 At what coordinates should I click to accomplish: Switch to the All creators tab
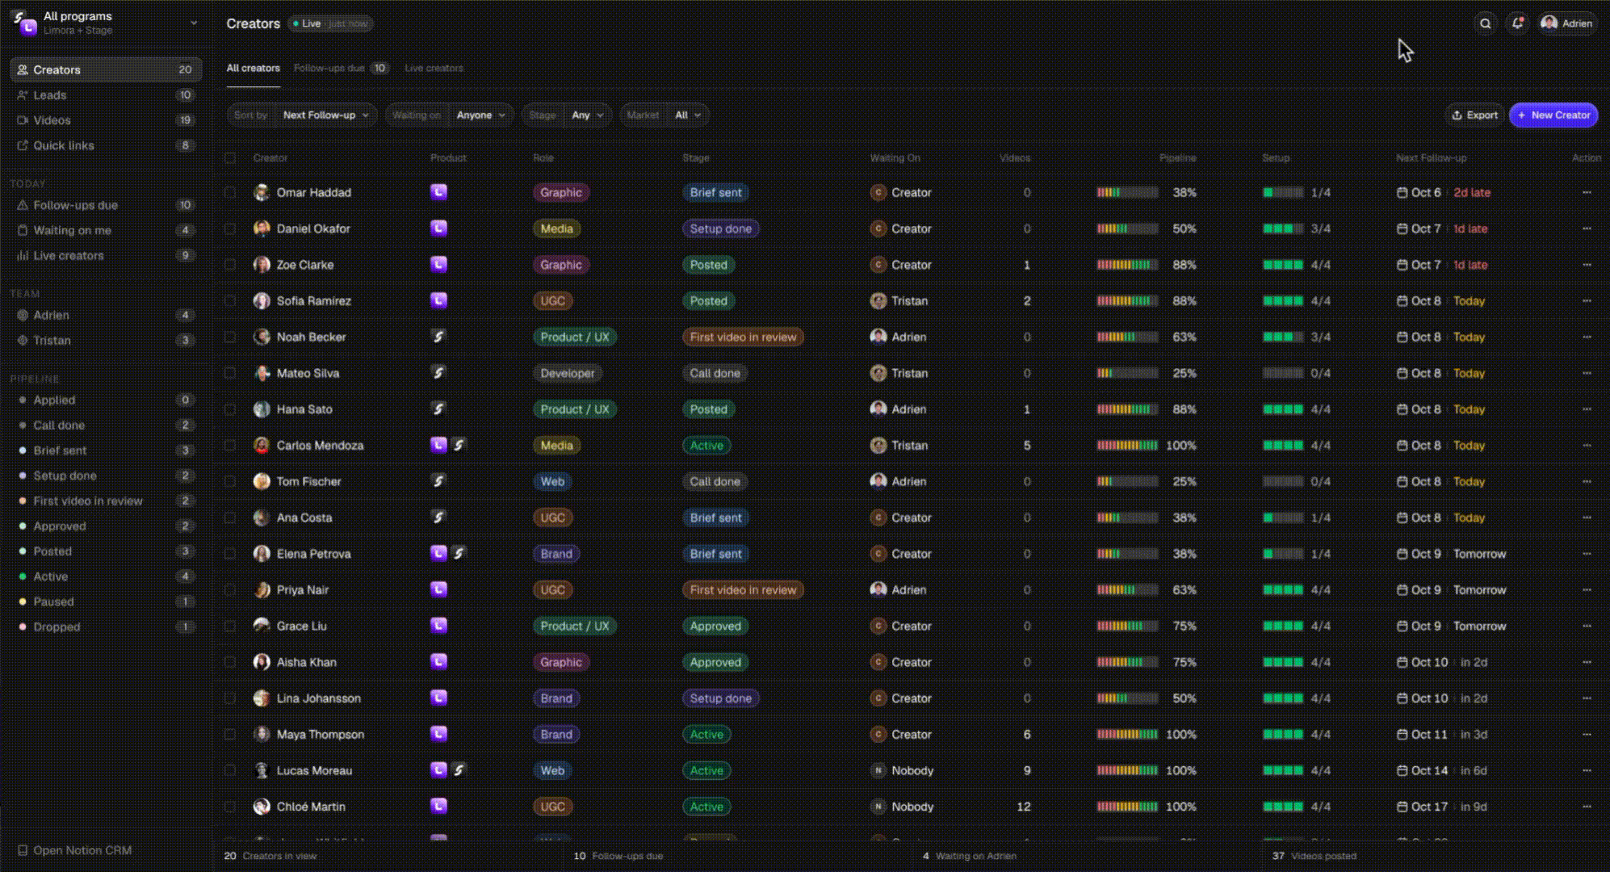[253, 68]
